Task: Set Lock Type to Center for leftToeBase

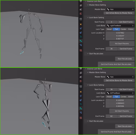Action: tap(123, 97)
